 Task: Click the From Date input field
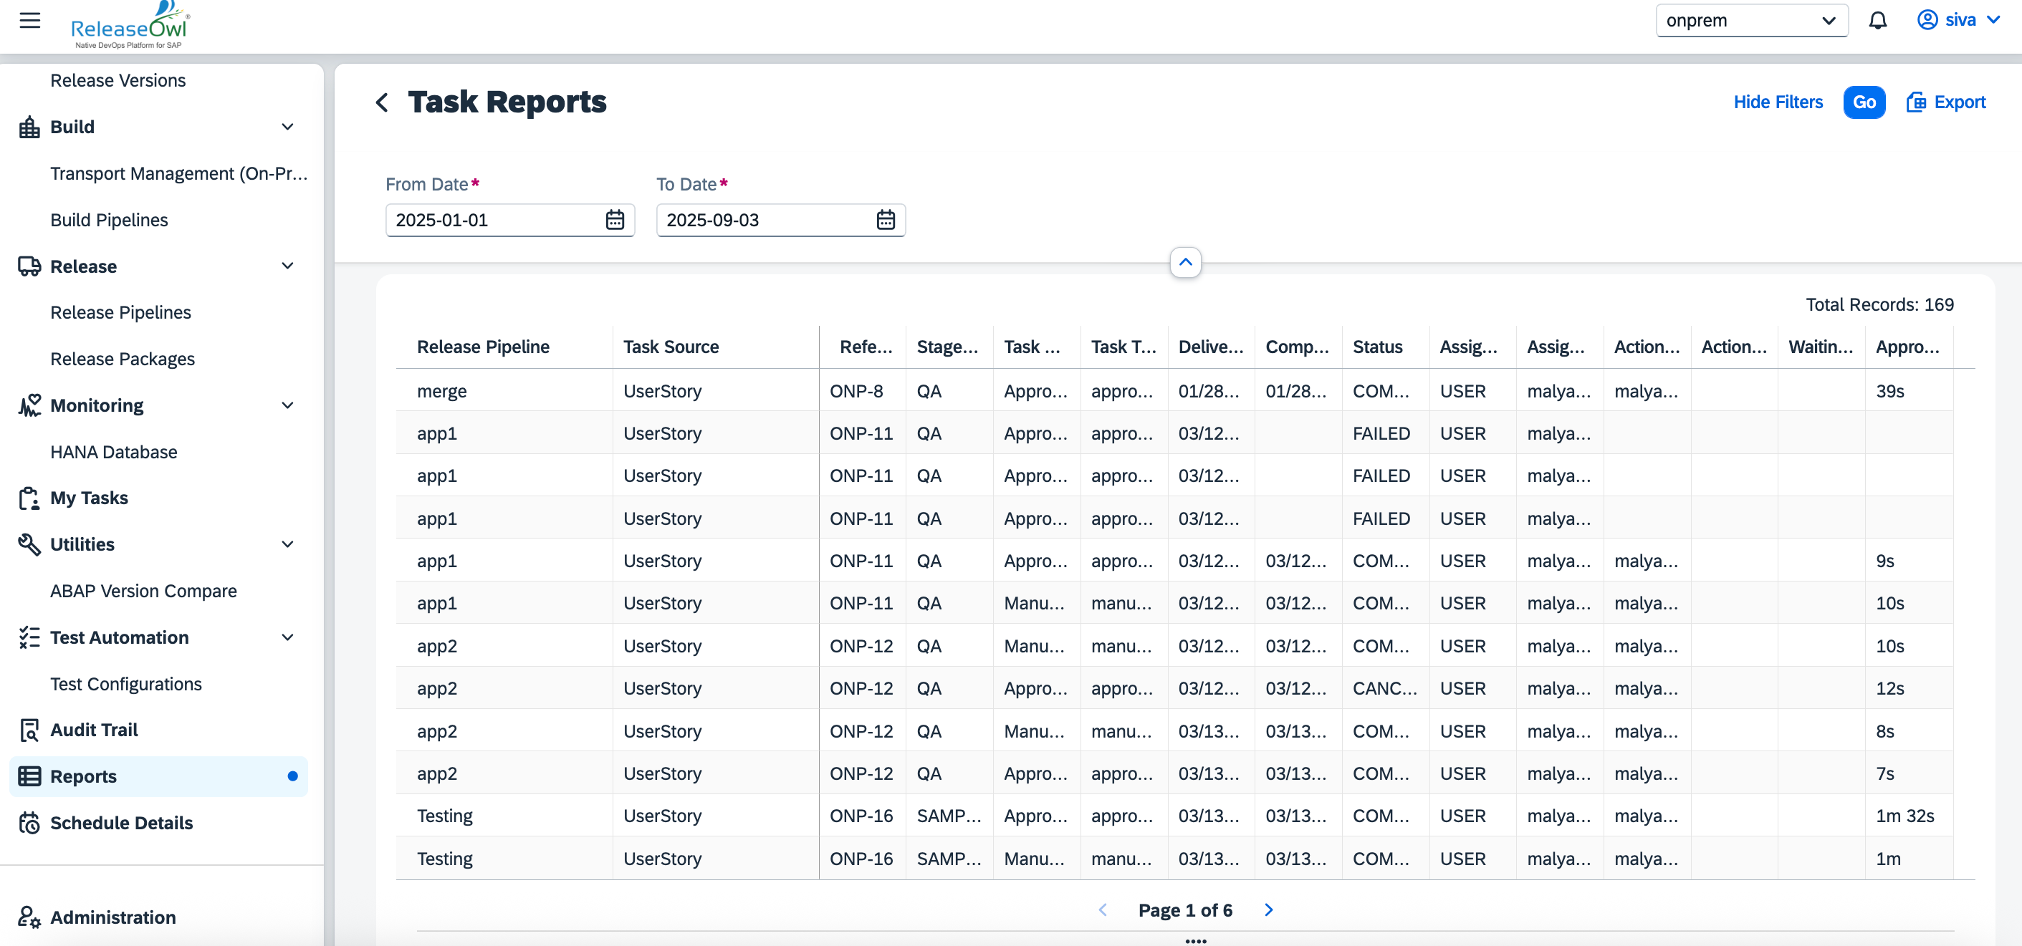tap(494, 221)
